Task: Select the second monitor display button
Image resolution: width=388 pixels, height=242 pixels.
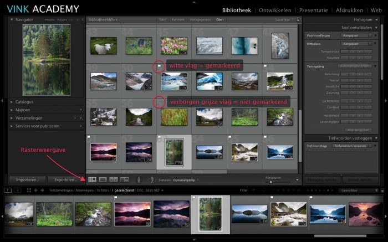Action: (x=18, y=190)
